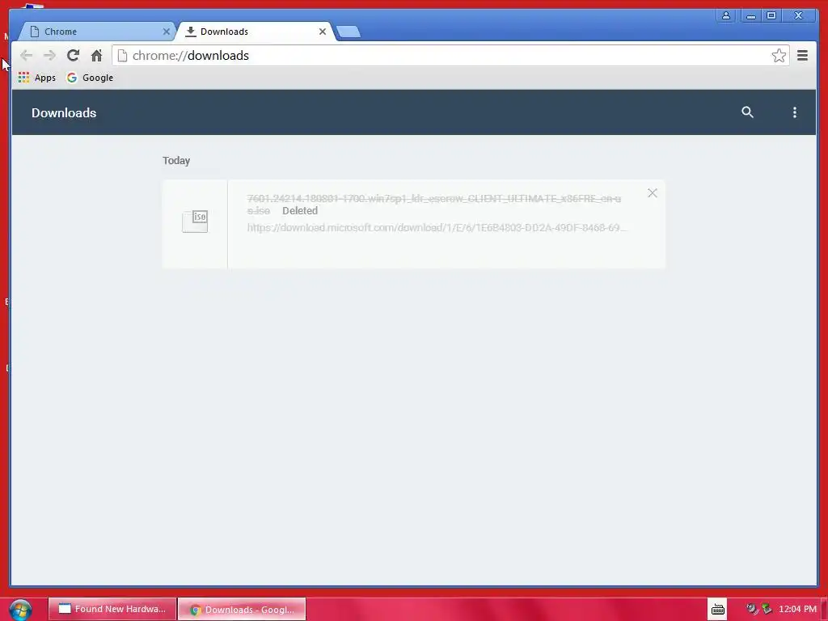
Task: Open a new tab
Action: point(349,32)
